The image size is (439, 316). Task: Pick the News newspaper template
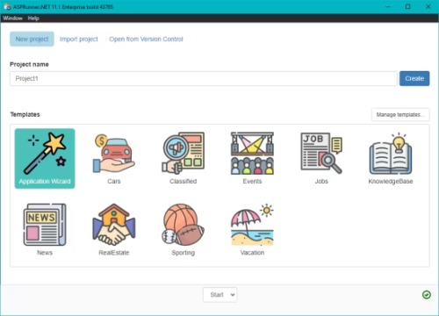45,225
